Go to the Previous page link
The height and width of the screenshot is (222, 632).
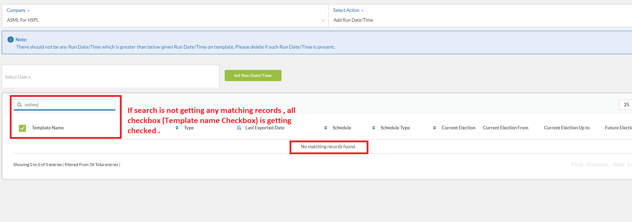click(x=597, y=165)
